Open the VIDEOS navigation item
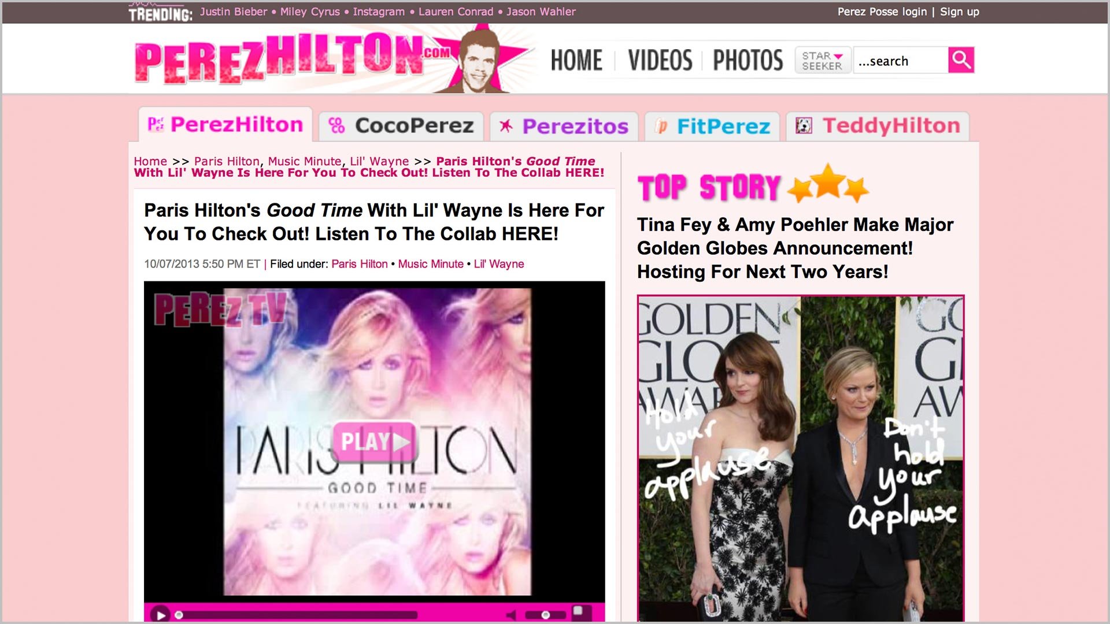Viewport: 1110px width, 624px height. click(x=660, y=60)
